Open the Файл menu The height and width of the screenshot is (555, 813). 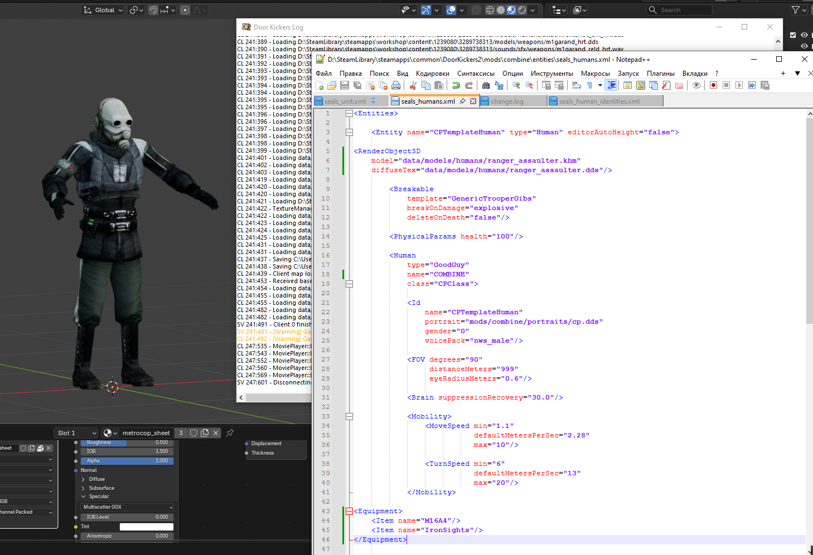323,74
